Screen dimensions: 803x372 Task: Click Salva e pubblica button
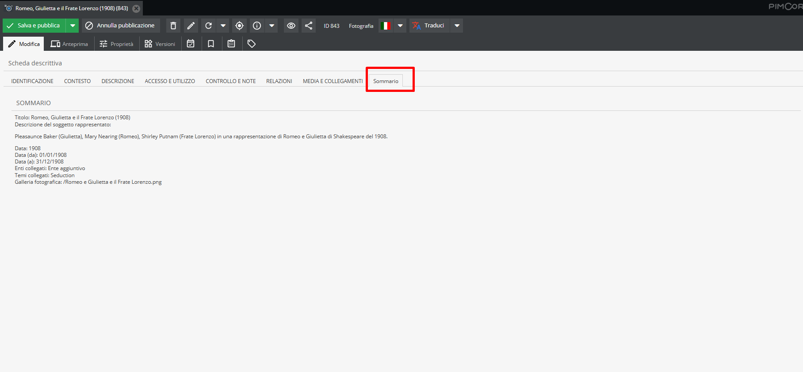34,26
